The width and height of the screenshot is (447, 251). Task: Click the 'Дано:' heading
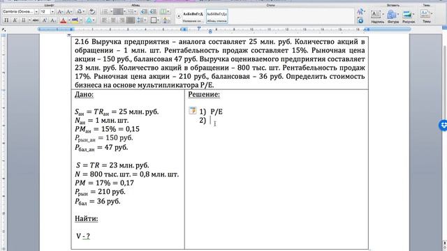point(84,94)
